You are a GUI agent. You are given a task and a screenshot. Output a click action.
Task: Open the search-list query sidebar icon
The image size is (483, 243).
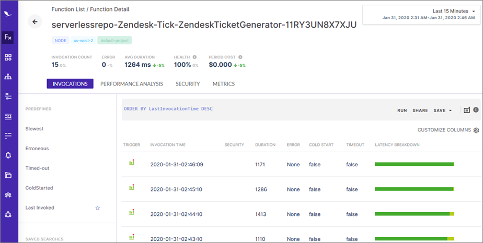(x=8, y=116)
